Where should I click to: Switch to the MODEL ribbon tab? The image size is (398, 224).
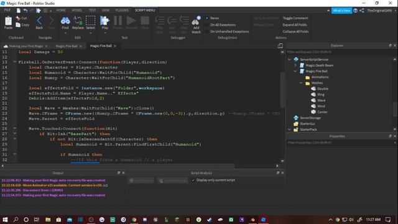pos(76,10)
